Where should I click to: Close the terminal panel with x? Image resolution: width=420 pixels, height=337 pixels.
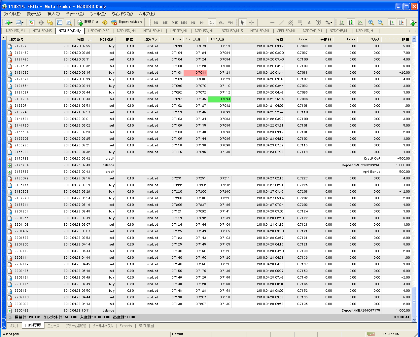[x=4, y=37]
